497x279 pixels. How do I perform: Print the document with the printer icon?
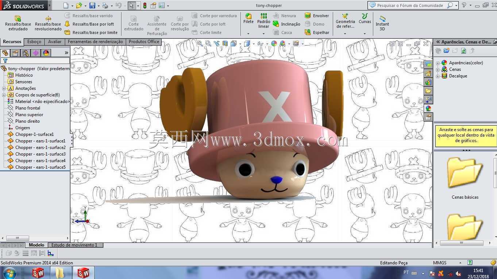(105, 5)
